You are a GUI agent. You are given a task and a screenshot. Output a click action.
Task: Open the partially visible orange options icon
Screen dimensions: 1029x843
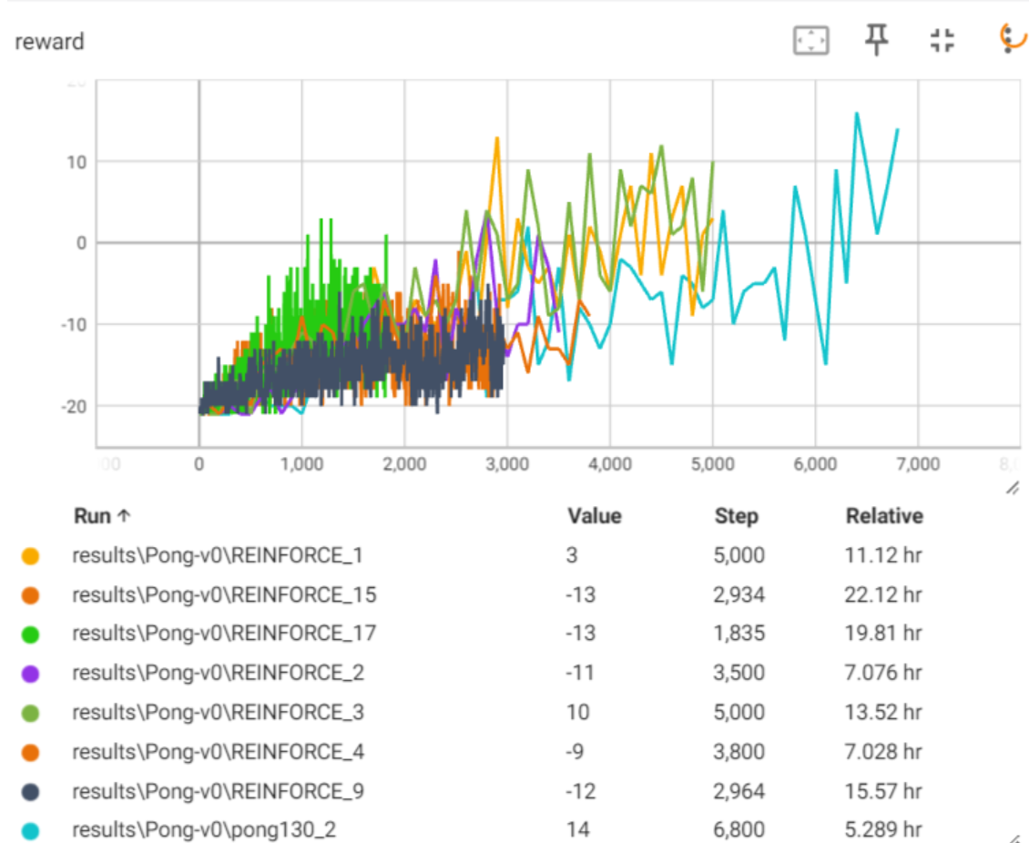(1013, 38)
